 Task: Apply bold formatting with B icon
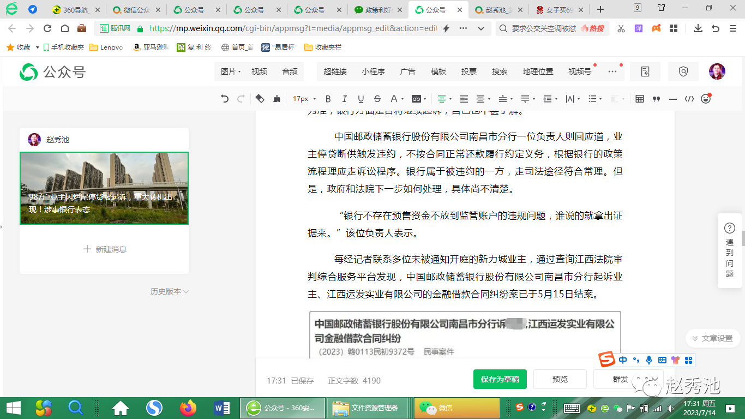[328, 99]
